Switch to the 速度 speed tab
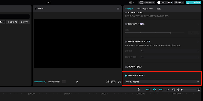 (159, 9)
